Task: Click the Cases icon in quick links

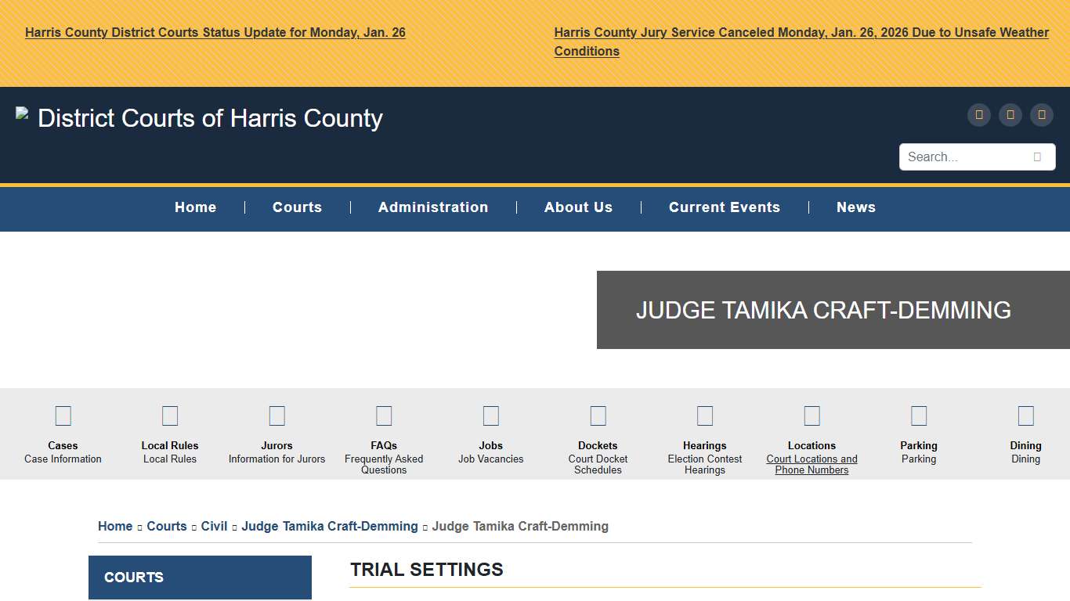Action: (63, 416)
